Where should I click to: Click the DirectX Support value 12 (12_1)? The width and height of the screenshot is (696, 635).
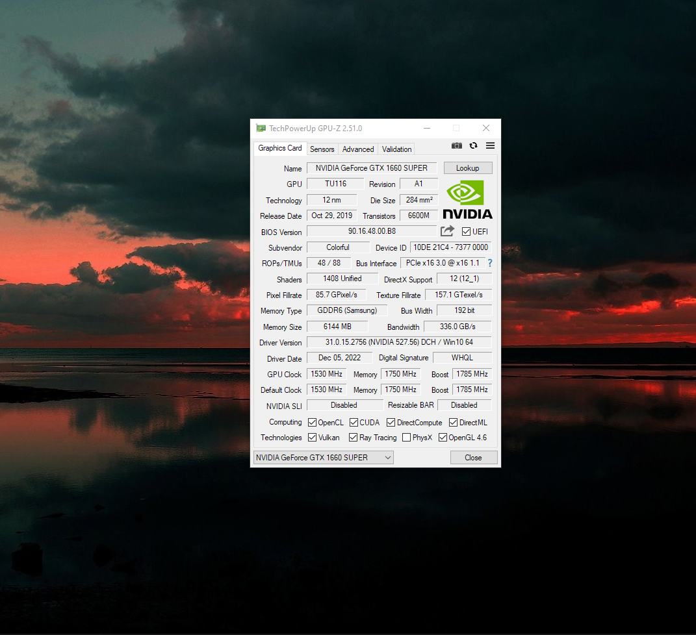coord(464,279)
